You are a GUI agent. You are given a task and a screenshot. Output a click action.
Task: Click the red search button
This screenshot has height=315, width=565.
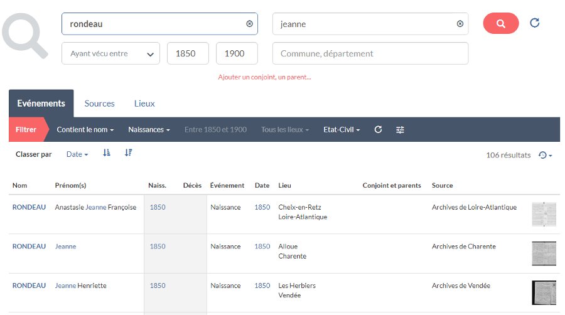click(x=500, y=23)
